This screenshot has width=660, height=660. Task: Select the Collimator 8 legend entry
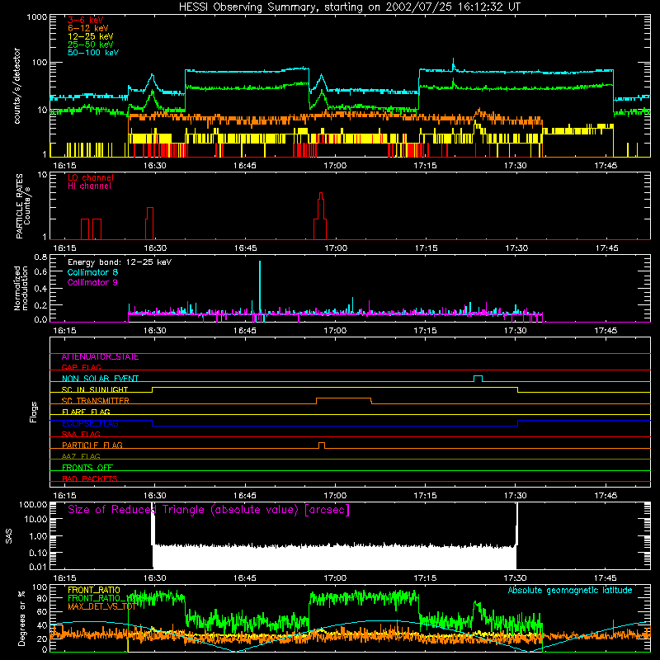(92, 272)
